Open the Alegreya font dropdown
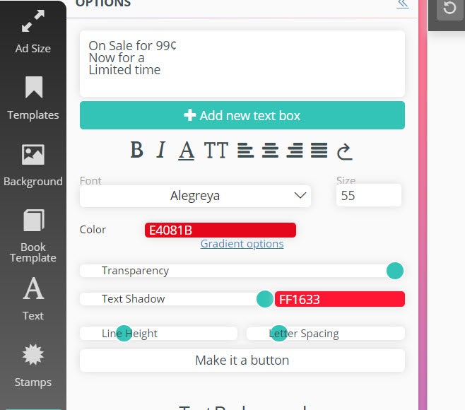The height and width of the screenshot is (410, 465). click(195, 196)
